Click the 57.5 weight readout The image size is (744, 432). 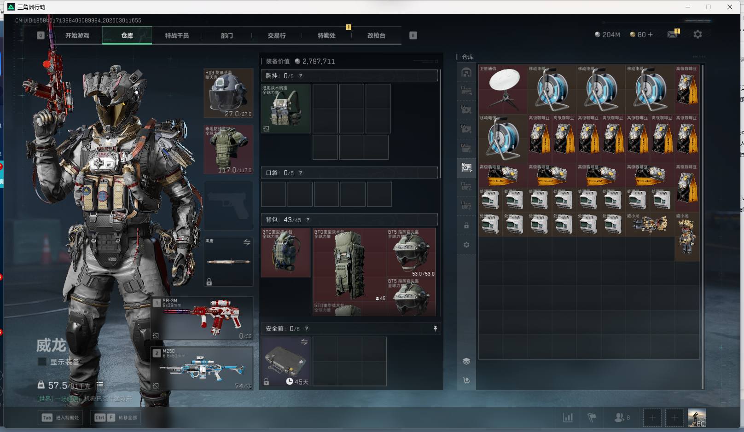(58, 385)
